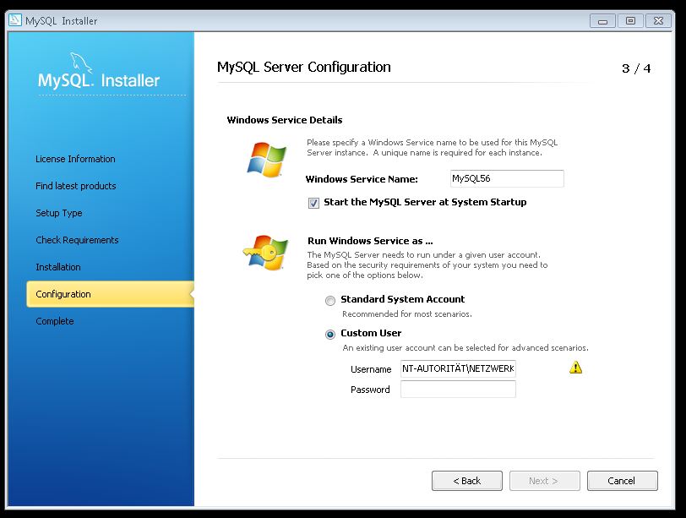This screenshot has height=518, width=686.
Task: Click the Back button
Action: coord(467,481)
